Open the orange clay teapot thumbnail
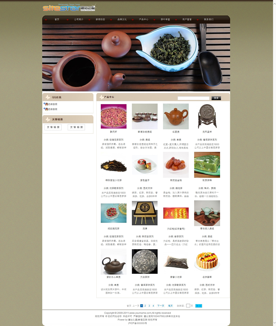 pyautogui.click(x=176, y=116)
